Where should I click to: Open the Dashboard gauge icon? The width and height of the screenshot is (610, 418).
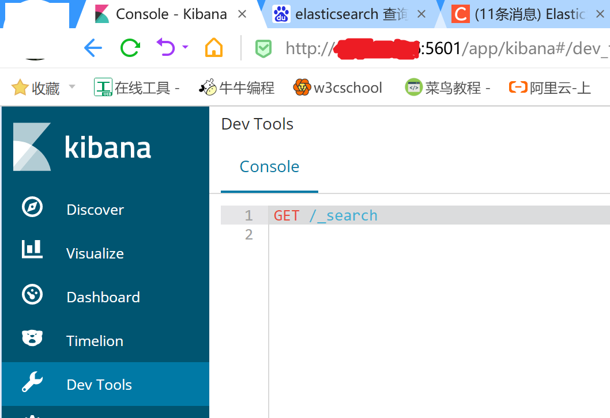point(32,295)
